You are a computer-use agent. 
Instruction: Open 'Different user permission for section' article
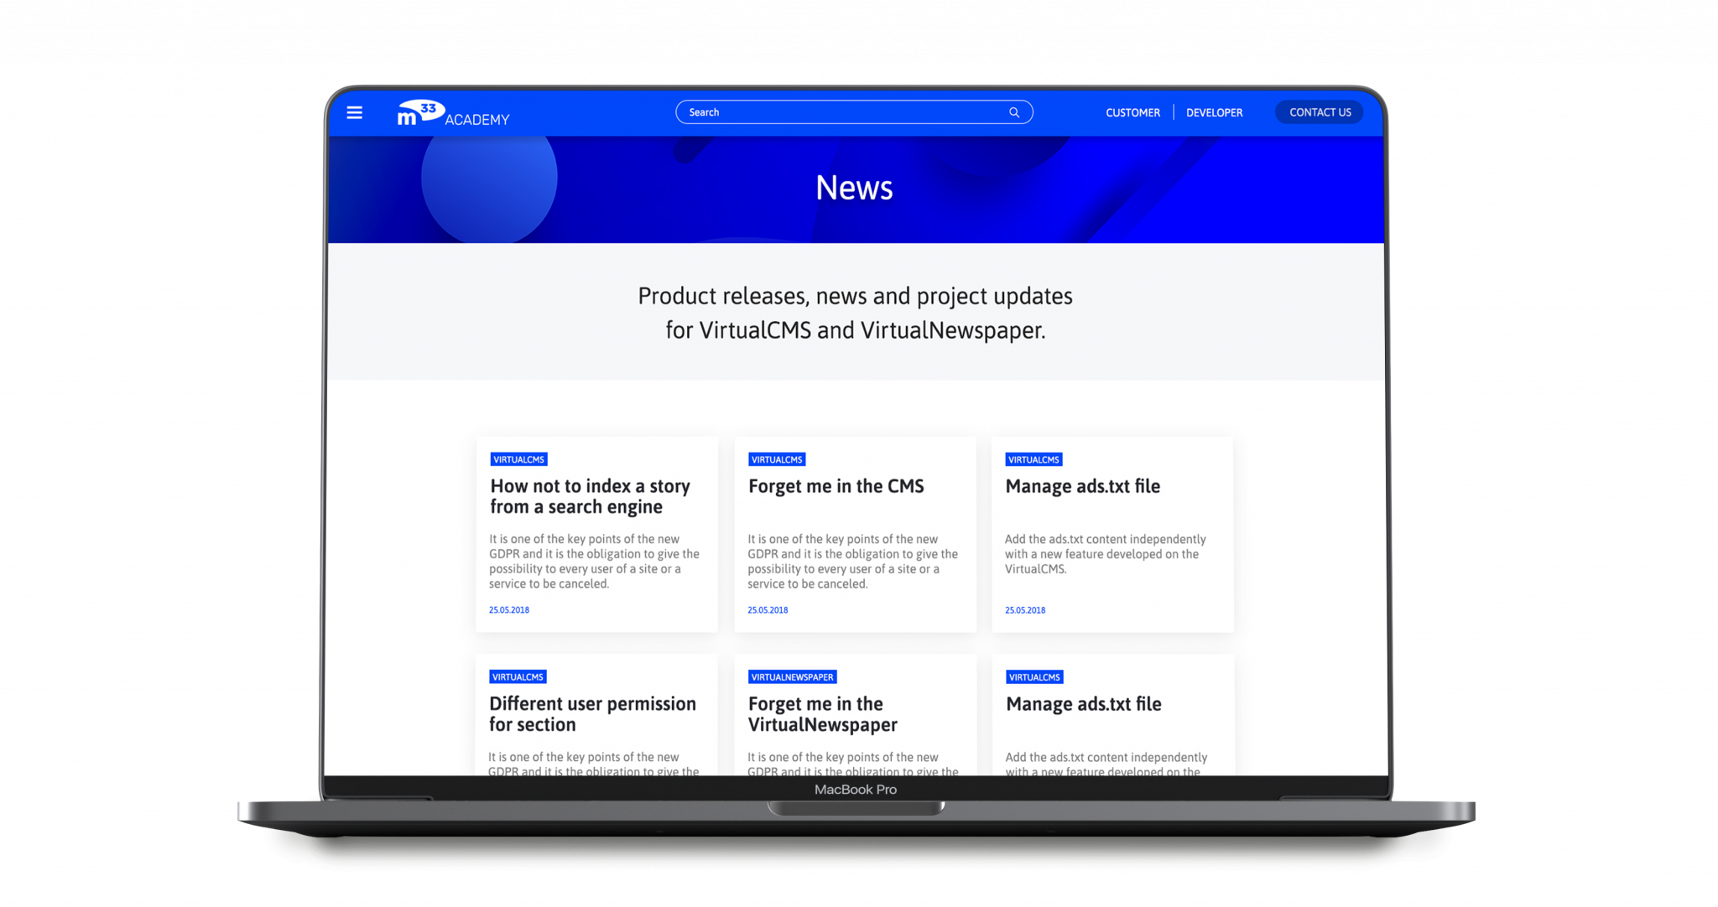[x=592, y=713]
